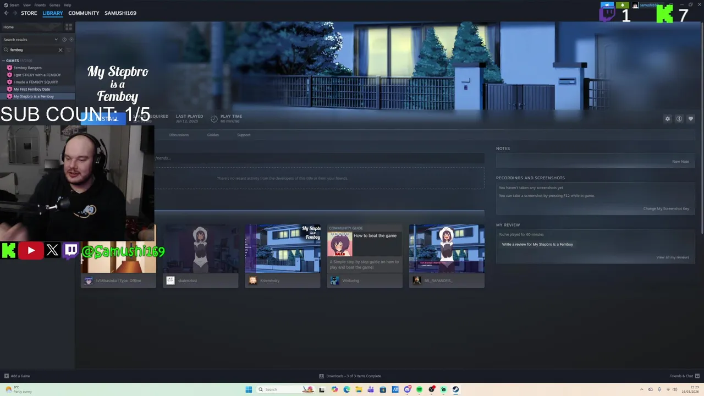
Task: Open Games menu
Action: pyautogui.click(x=54, y=5)
